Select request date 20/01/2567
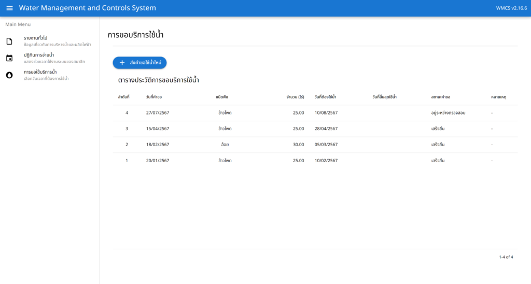 pos(158,161)
